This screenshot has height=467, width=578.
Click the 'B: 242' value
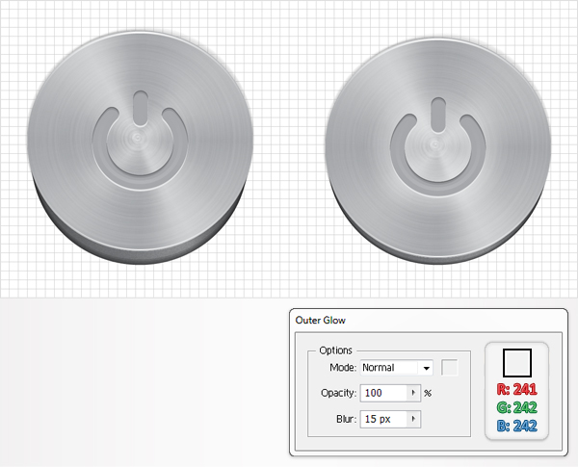click(x=516, y=426)
